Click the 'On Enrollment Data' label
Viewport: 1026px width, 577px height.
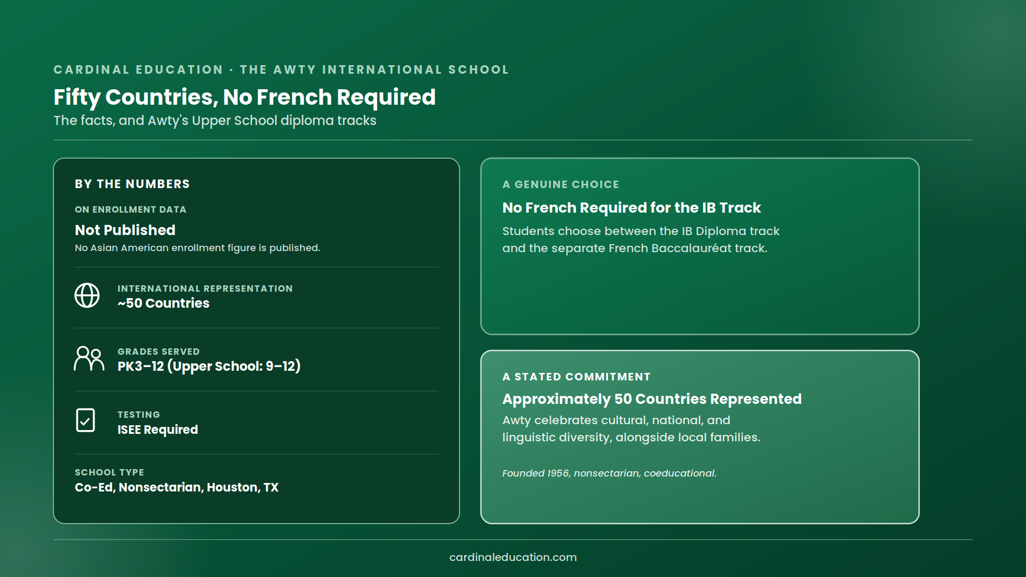(130, 209)
